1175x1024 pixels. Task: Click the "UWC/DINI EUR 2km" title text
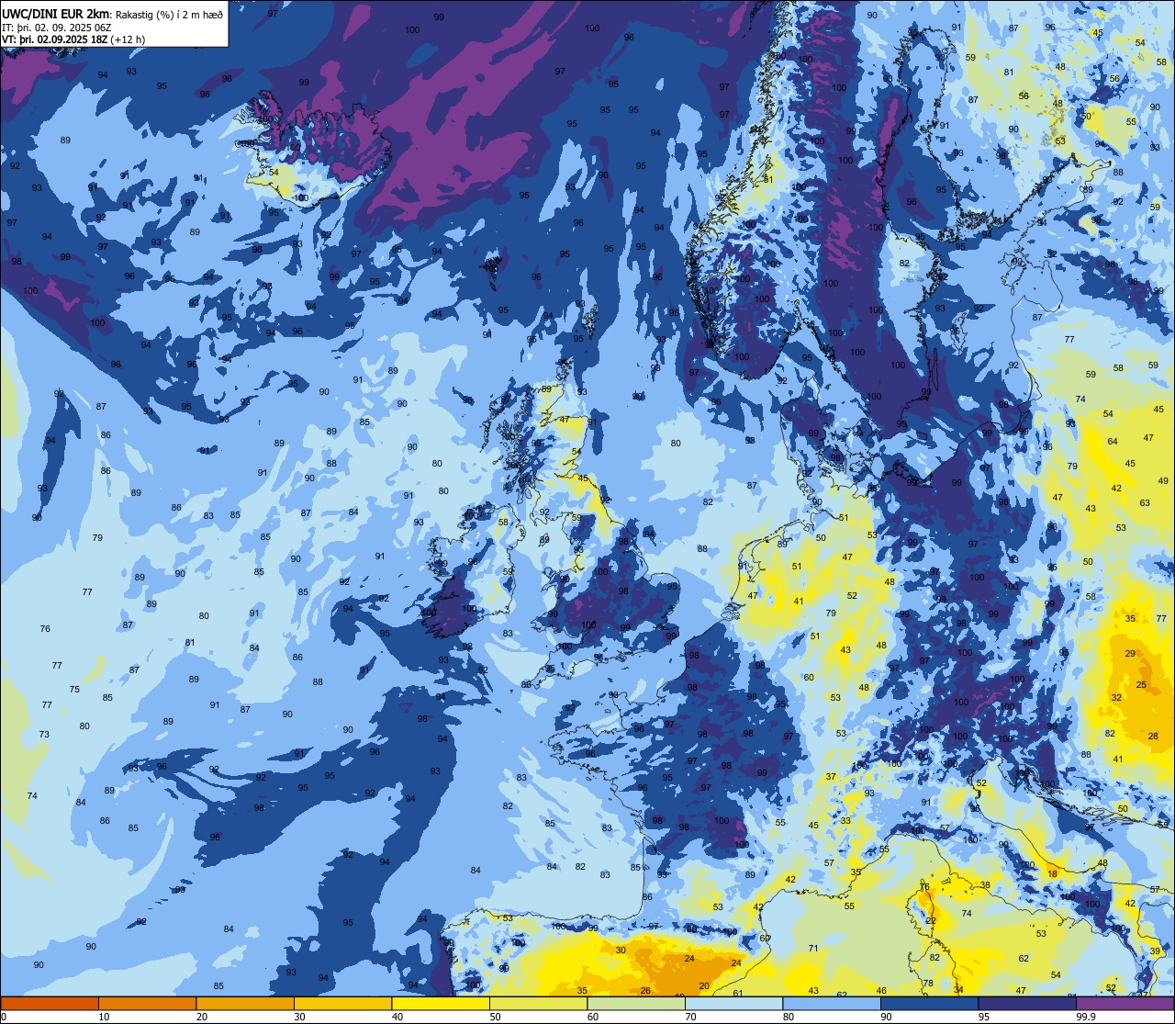(55, 13)
